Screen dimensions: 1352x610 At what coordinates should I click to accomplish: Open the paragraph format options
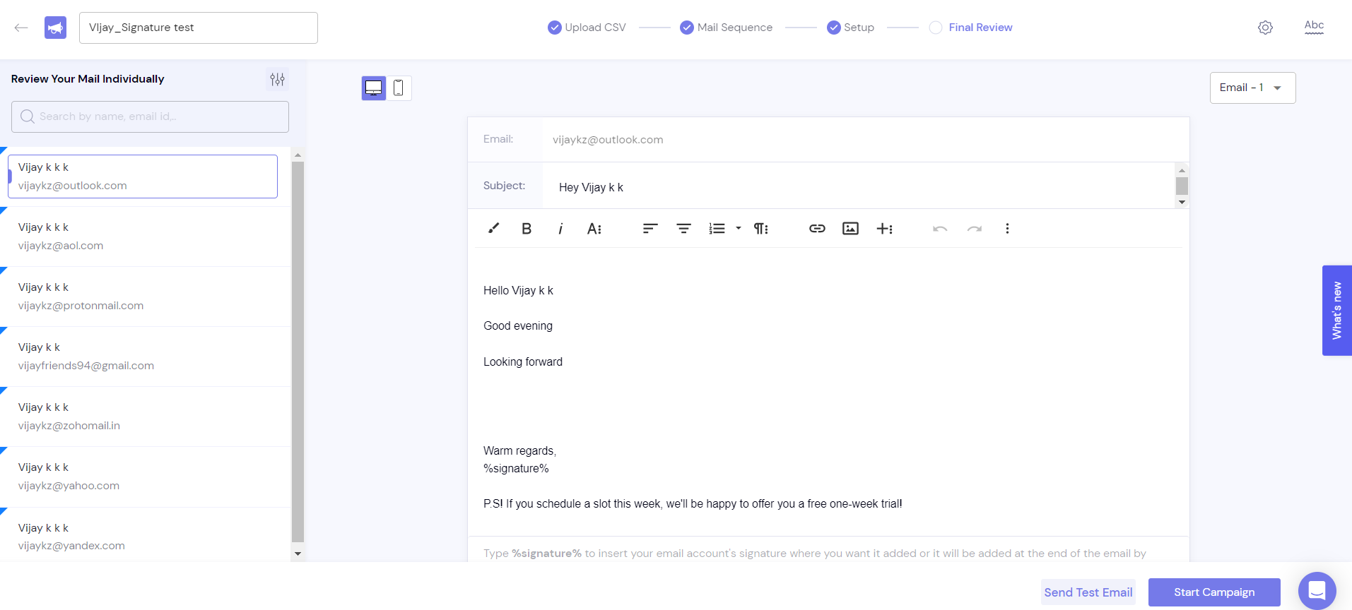(761, 228)
